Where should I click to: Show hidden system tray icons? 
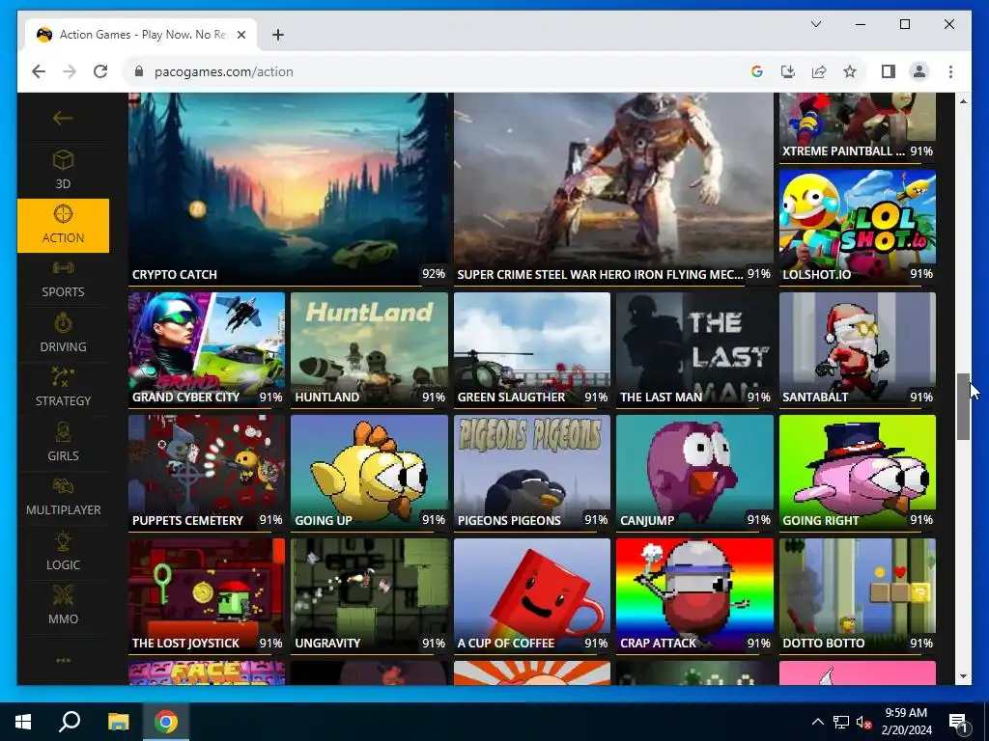(817, 722)
